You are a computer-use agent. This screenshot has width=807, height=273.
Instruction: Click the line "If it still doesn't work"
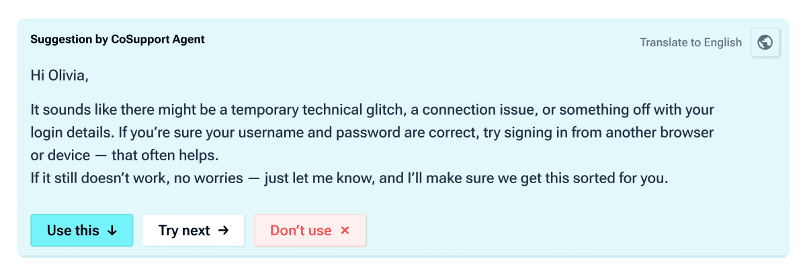[349, 179]
